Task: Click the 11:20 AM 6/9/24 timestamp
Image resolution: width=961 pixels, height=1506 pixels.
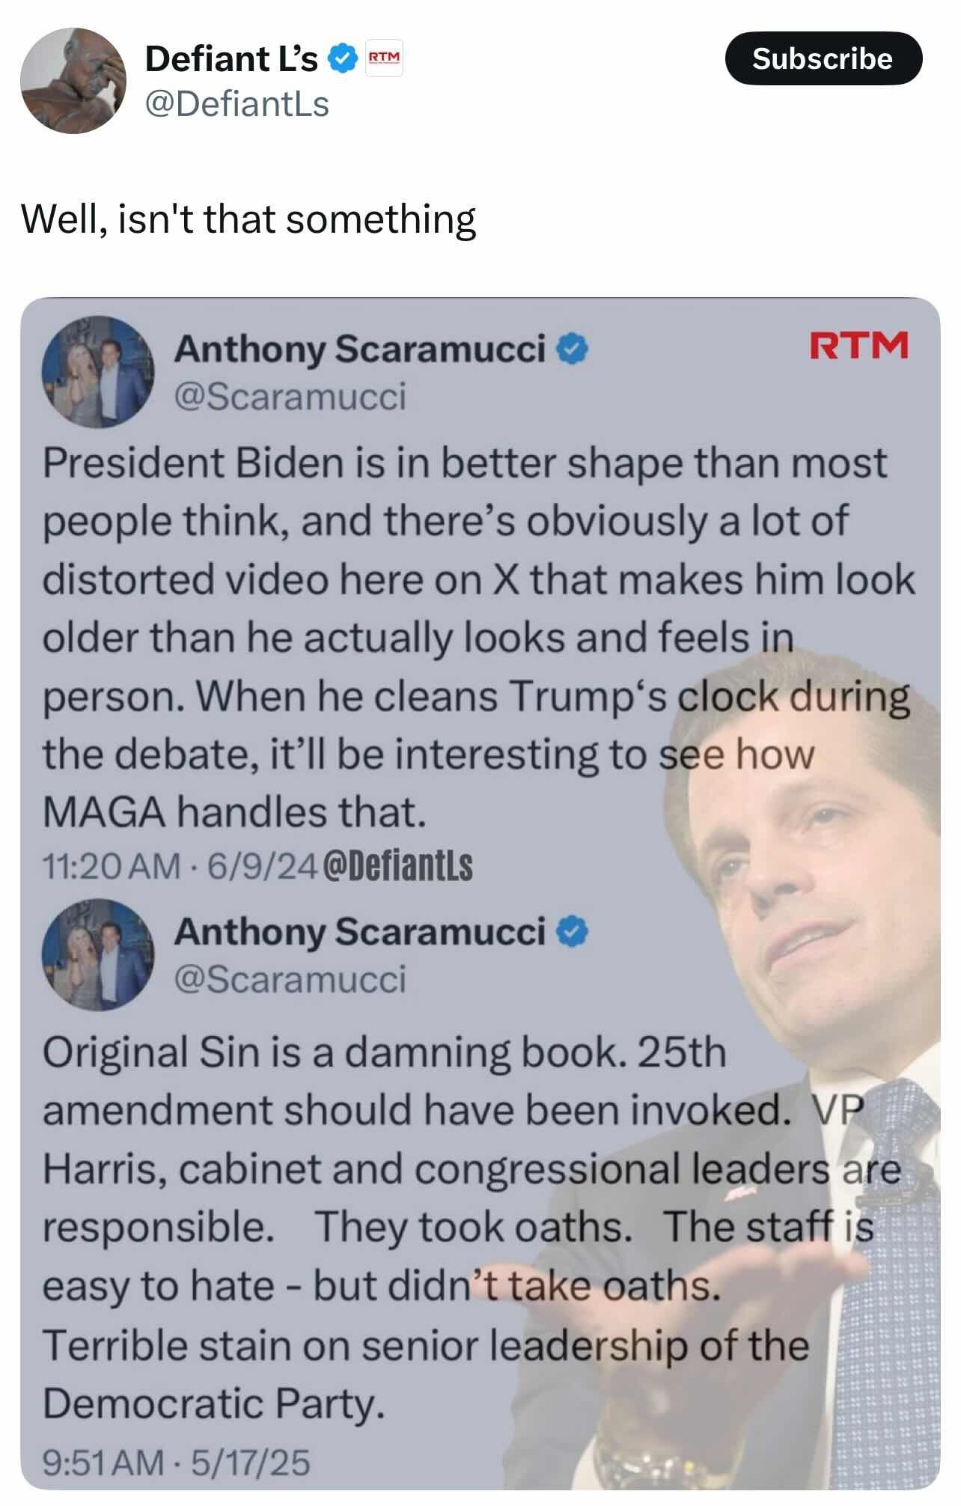Action: [180, 866]
